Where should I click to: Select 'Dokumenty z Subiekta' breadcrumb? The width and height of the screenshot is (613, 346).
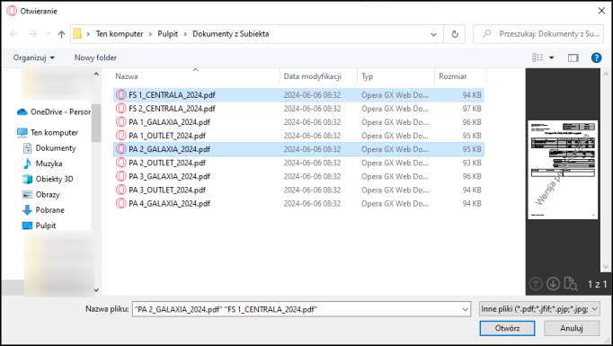231,33
